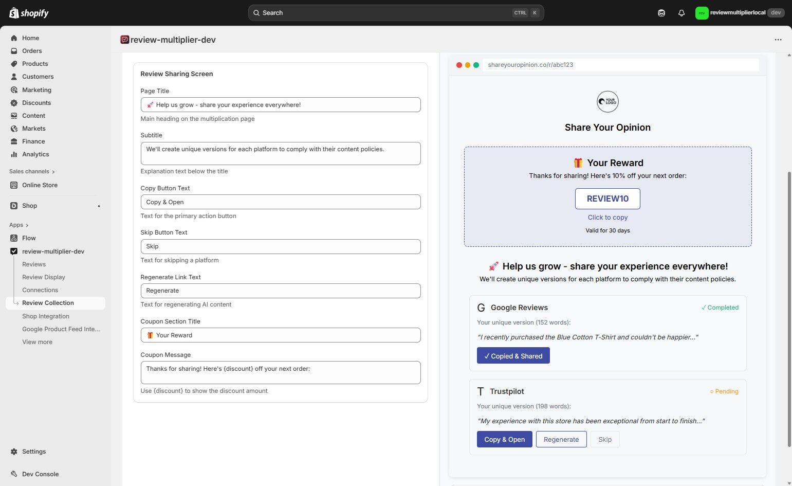Click the Copied & Shared button

point(513,355)
